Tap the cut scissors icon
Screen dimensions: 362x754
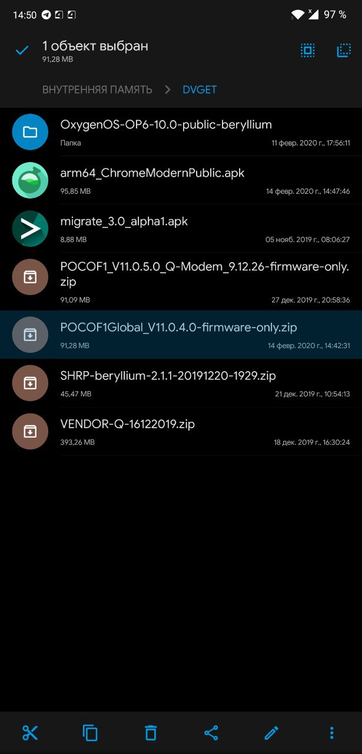pyautogui.click(x=30, y=733)
